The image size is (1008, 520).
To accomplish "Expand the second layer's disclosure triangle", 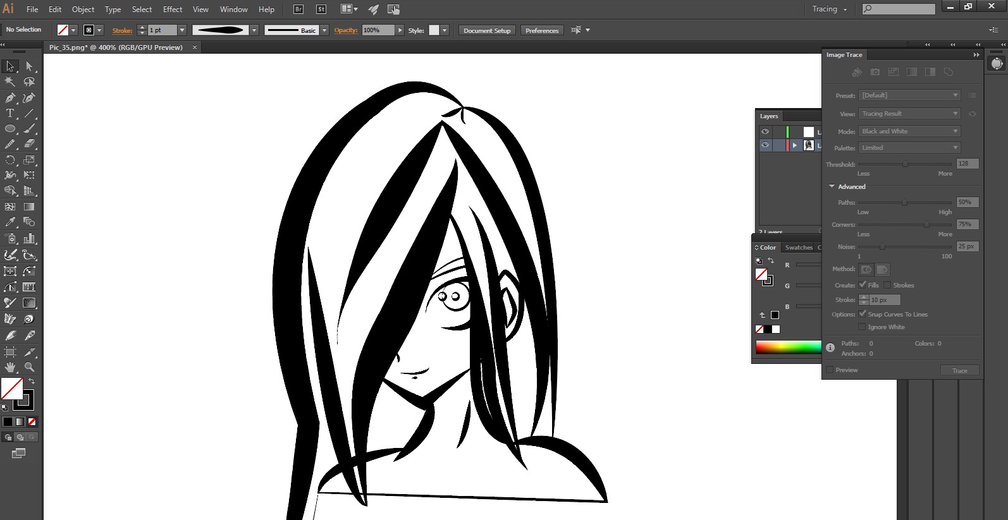I will tap(795, 145).
